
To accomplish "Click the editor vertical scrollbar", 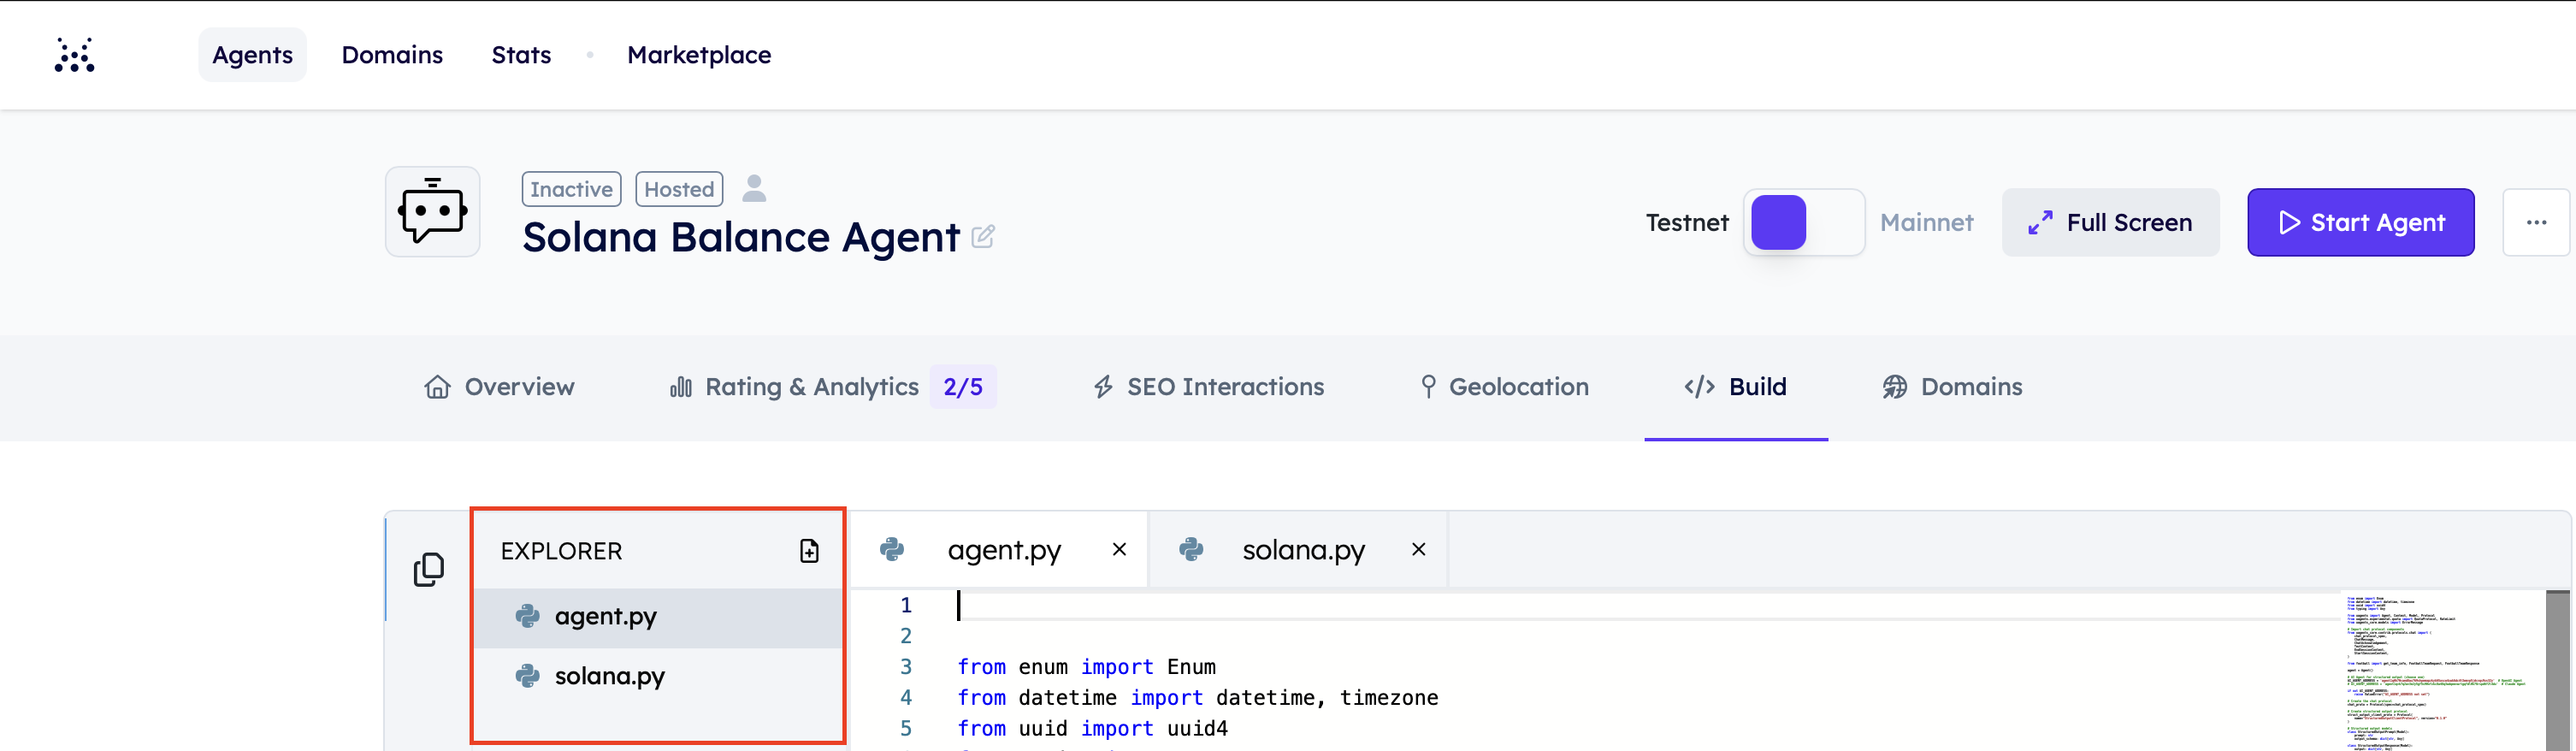I will coord(2558,670).
